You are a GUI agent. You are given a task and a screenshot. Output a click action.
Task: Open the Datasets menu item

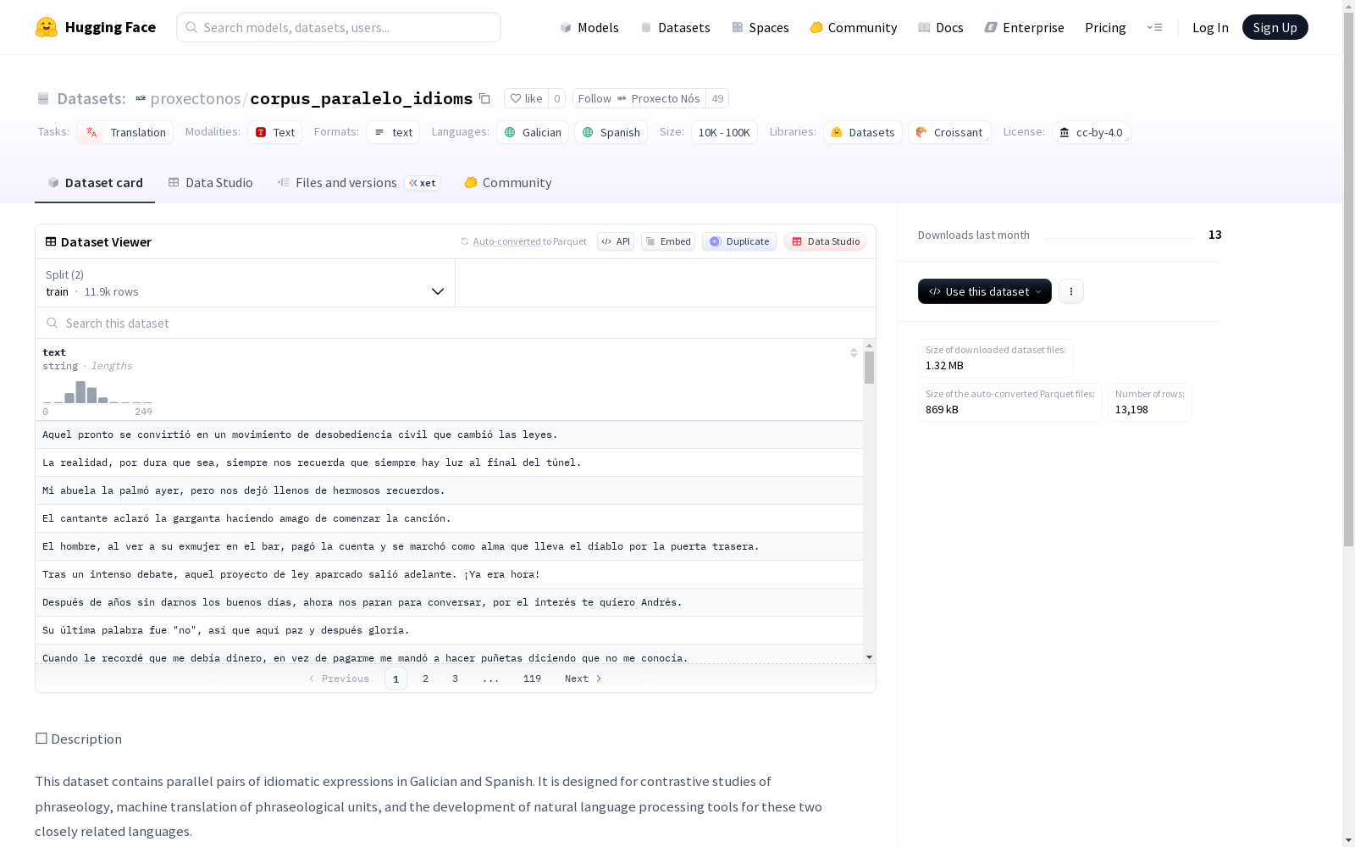pyautogui.click(x=675, y=27)
